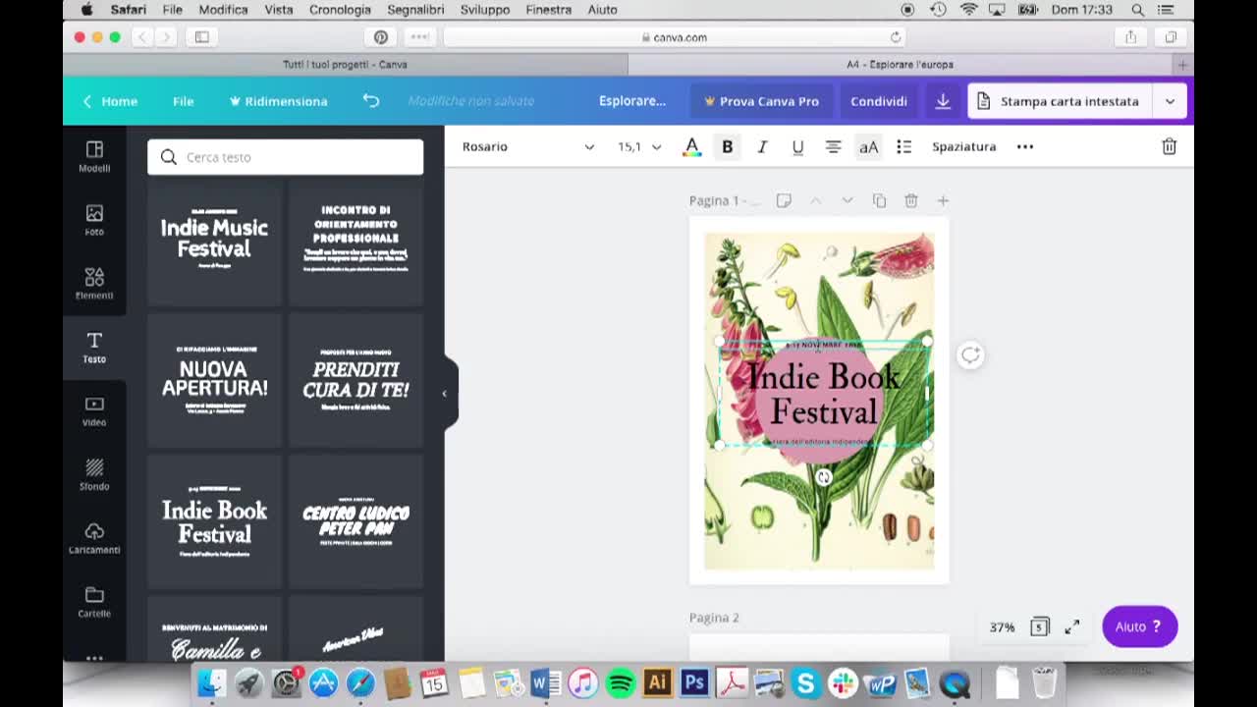Change the text color
The image size is (1257, 707).
coord(692,146)
